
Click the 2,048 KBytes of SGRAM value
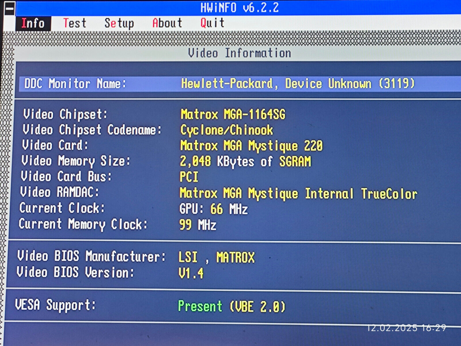(x=245, y=161)
